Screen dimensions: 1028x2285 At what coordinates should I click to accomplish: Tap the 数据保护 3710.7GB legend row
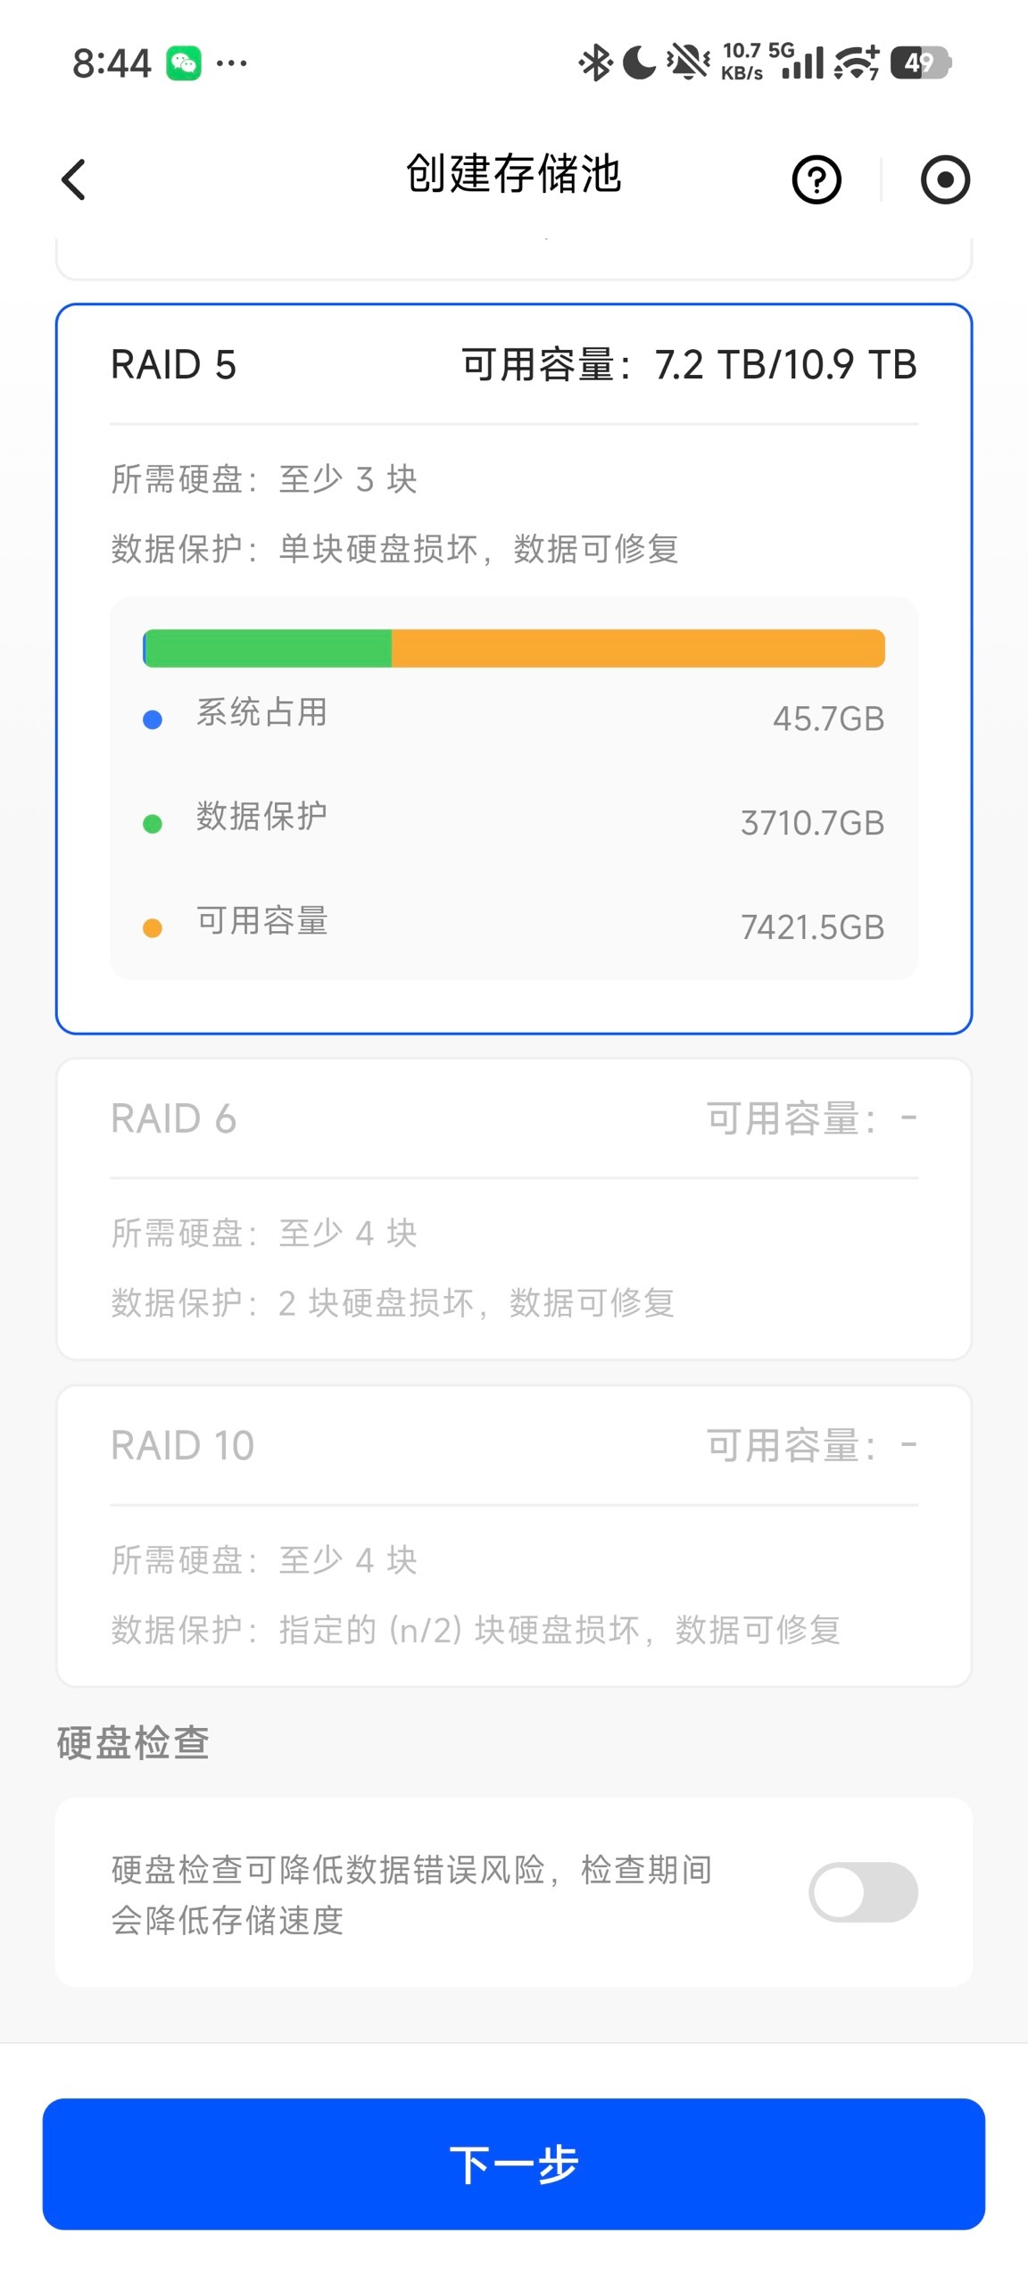click(x=513, y=821)
